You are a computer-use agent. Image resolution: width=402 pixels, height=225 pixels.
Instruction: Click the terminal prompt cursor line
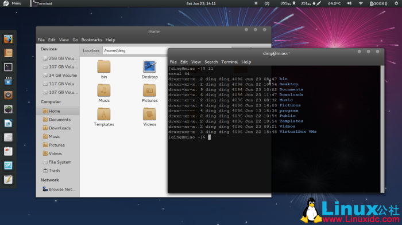click(190, 137)
